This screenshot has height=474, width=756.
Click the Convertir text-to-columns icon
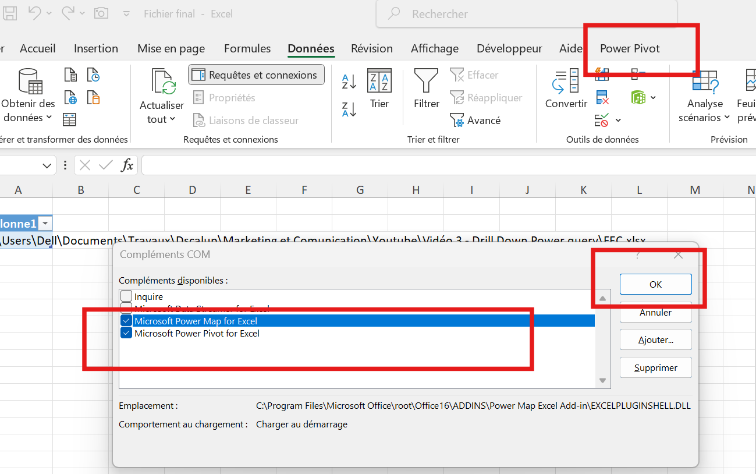[566, 81]
